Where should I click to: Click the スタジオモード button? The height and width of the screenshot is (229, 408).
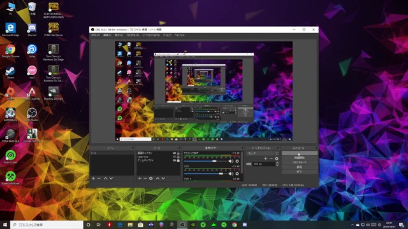pyautogui.click(x=300, y=163)
